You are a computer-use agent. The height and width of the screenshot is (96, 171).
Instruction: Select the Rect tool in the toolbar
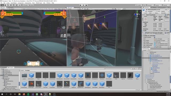click(x=14, y=5)
